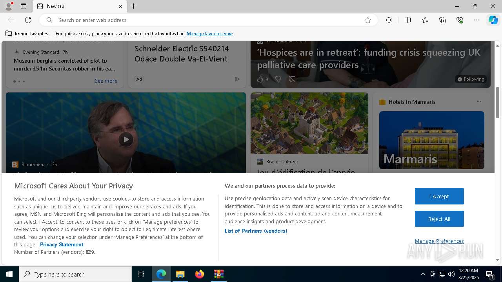Toggle split screen view icon
502x282 pixels.
(x=407, y=20)
